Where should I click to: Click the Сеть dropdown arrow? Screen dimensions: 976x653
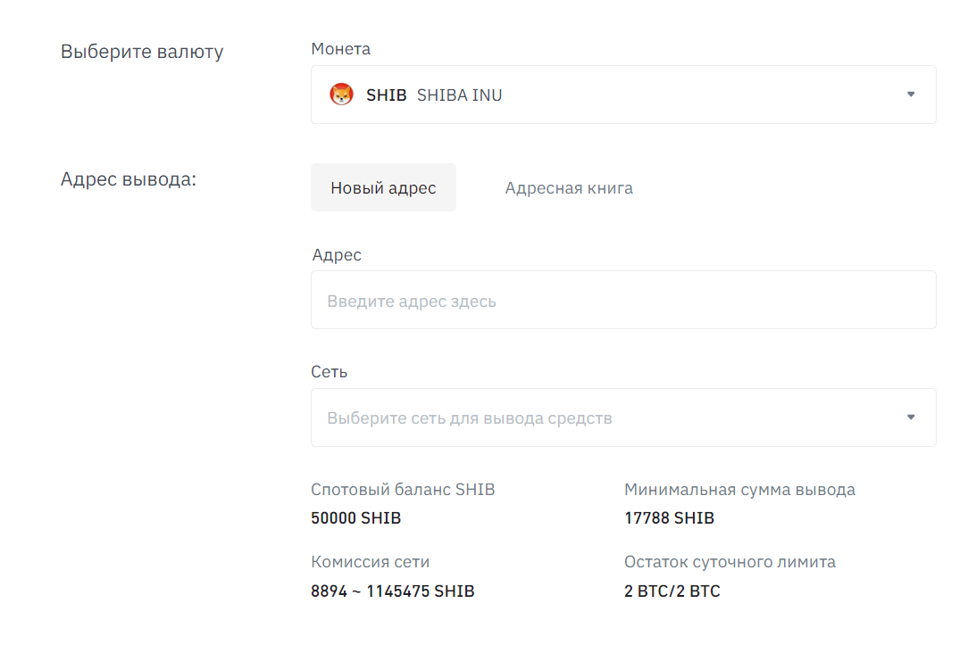tap(911, 417)
